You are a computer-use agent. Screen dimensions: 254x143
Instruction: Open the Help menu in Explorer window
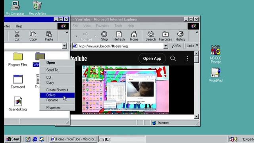(19, 26)
